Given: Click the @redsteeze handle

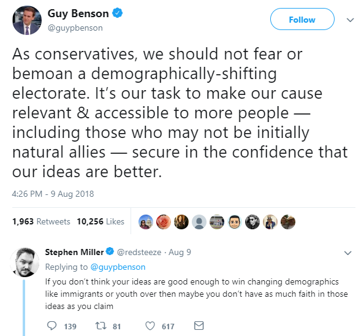Looking at the screenshot, I should [x=139, y=252].
